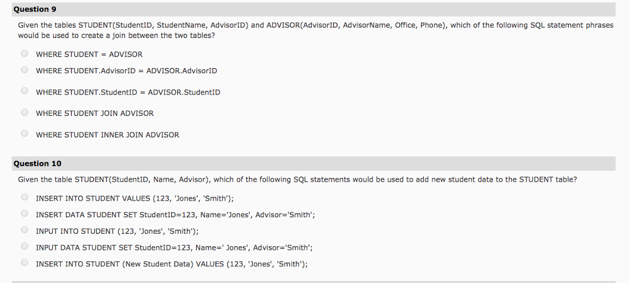Image resolution: width=630 pixels, height=283 pixels.
Task: Choose 'WHERE STUDENT.AdvisorID = ADVISOR.AdvisorID' option
Action: [x=25, y=70]
